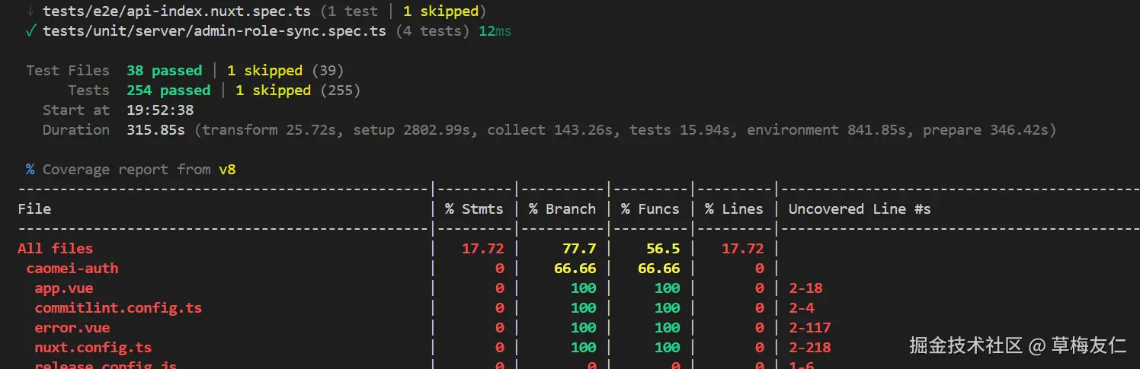1140x369 pixels.
Task: Click the "Coverage report from" heading text
Action: click(x=126, y=170)
